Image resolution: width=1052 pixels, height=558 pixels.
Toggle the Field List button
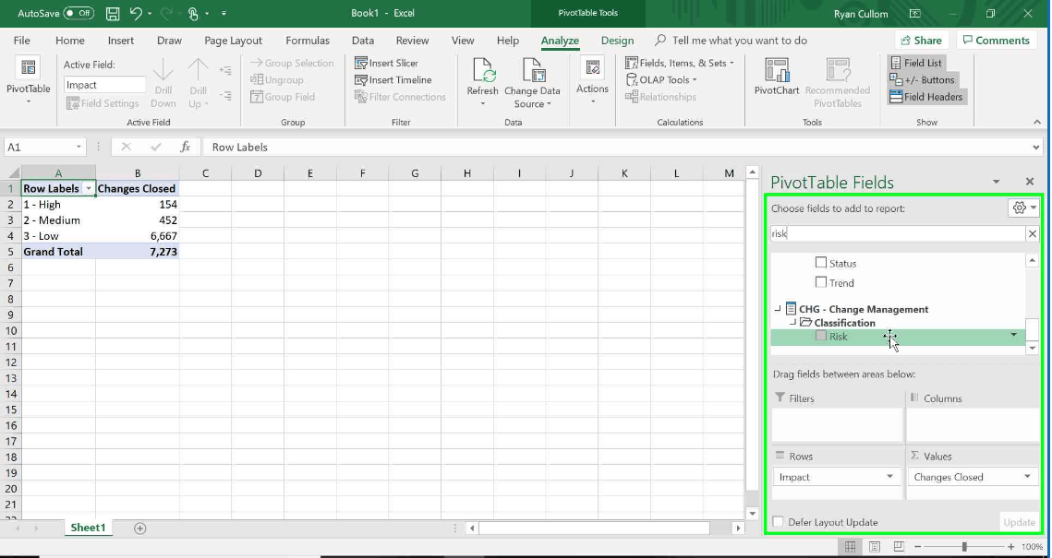916,63
